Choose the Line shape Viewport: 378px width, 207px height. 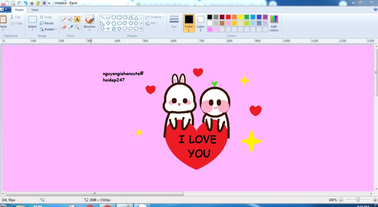(103, 18)
